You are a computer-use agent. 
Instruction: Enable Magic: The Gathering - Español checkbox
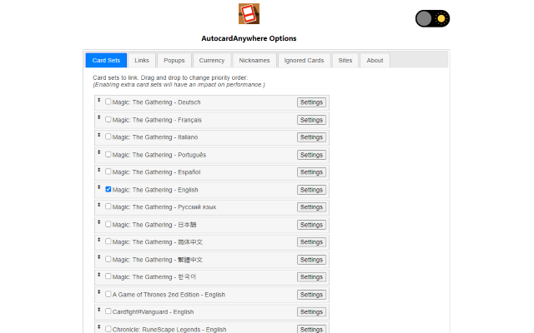pos(108,171)
